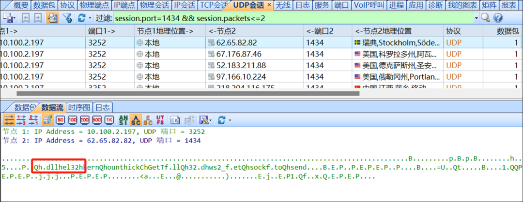Image resolution: width=523 pixels, height=202 pixels.
Task: Open the 应用 tab
Action: pos(415,5)
